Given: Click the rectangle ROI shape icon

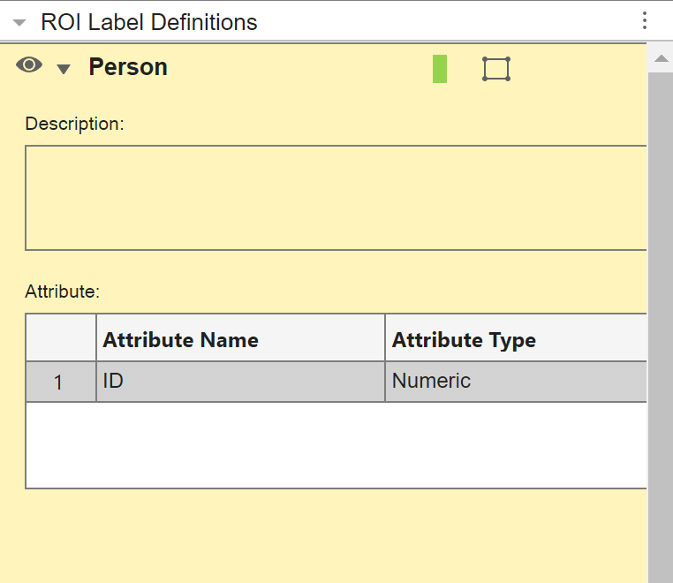Looking at the screenshot, I should tap(496, 69).
